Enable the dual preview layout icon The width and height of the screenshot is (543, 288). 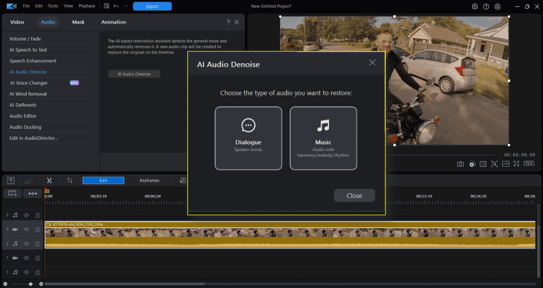506,164
